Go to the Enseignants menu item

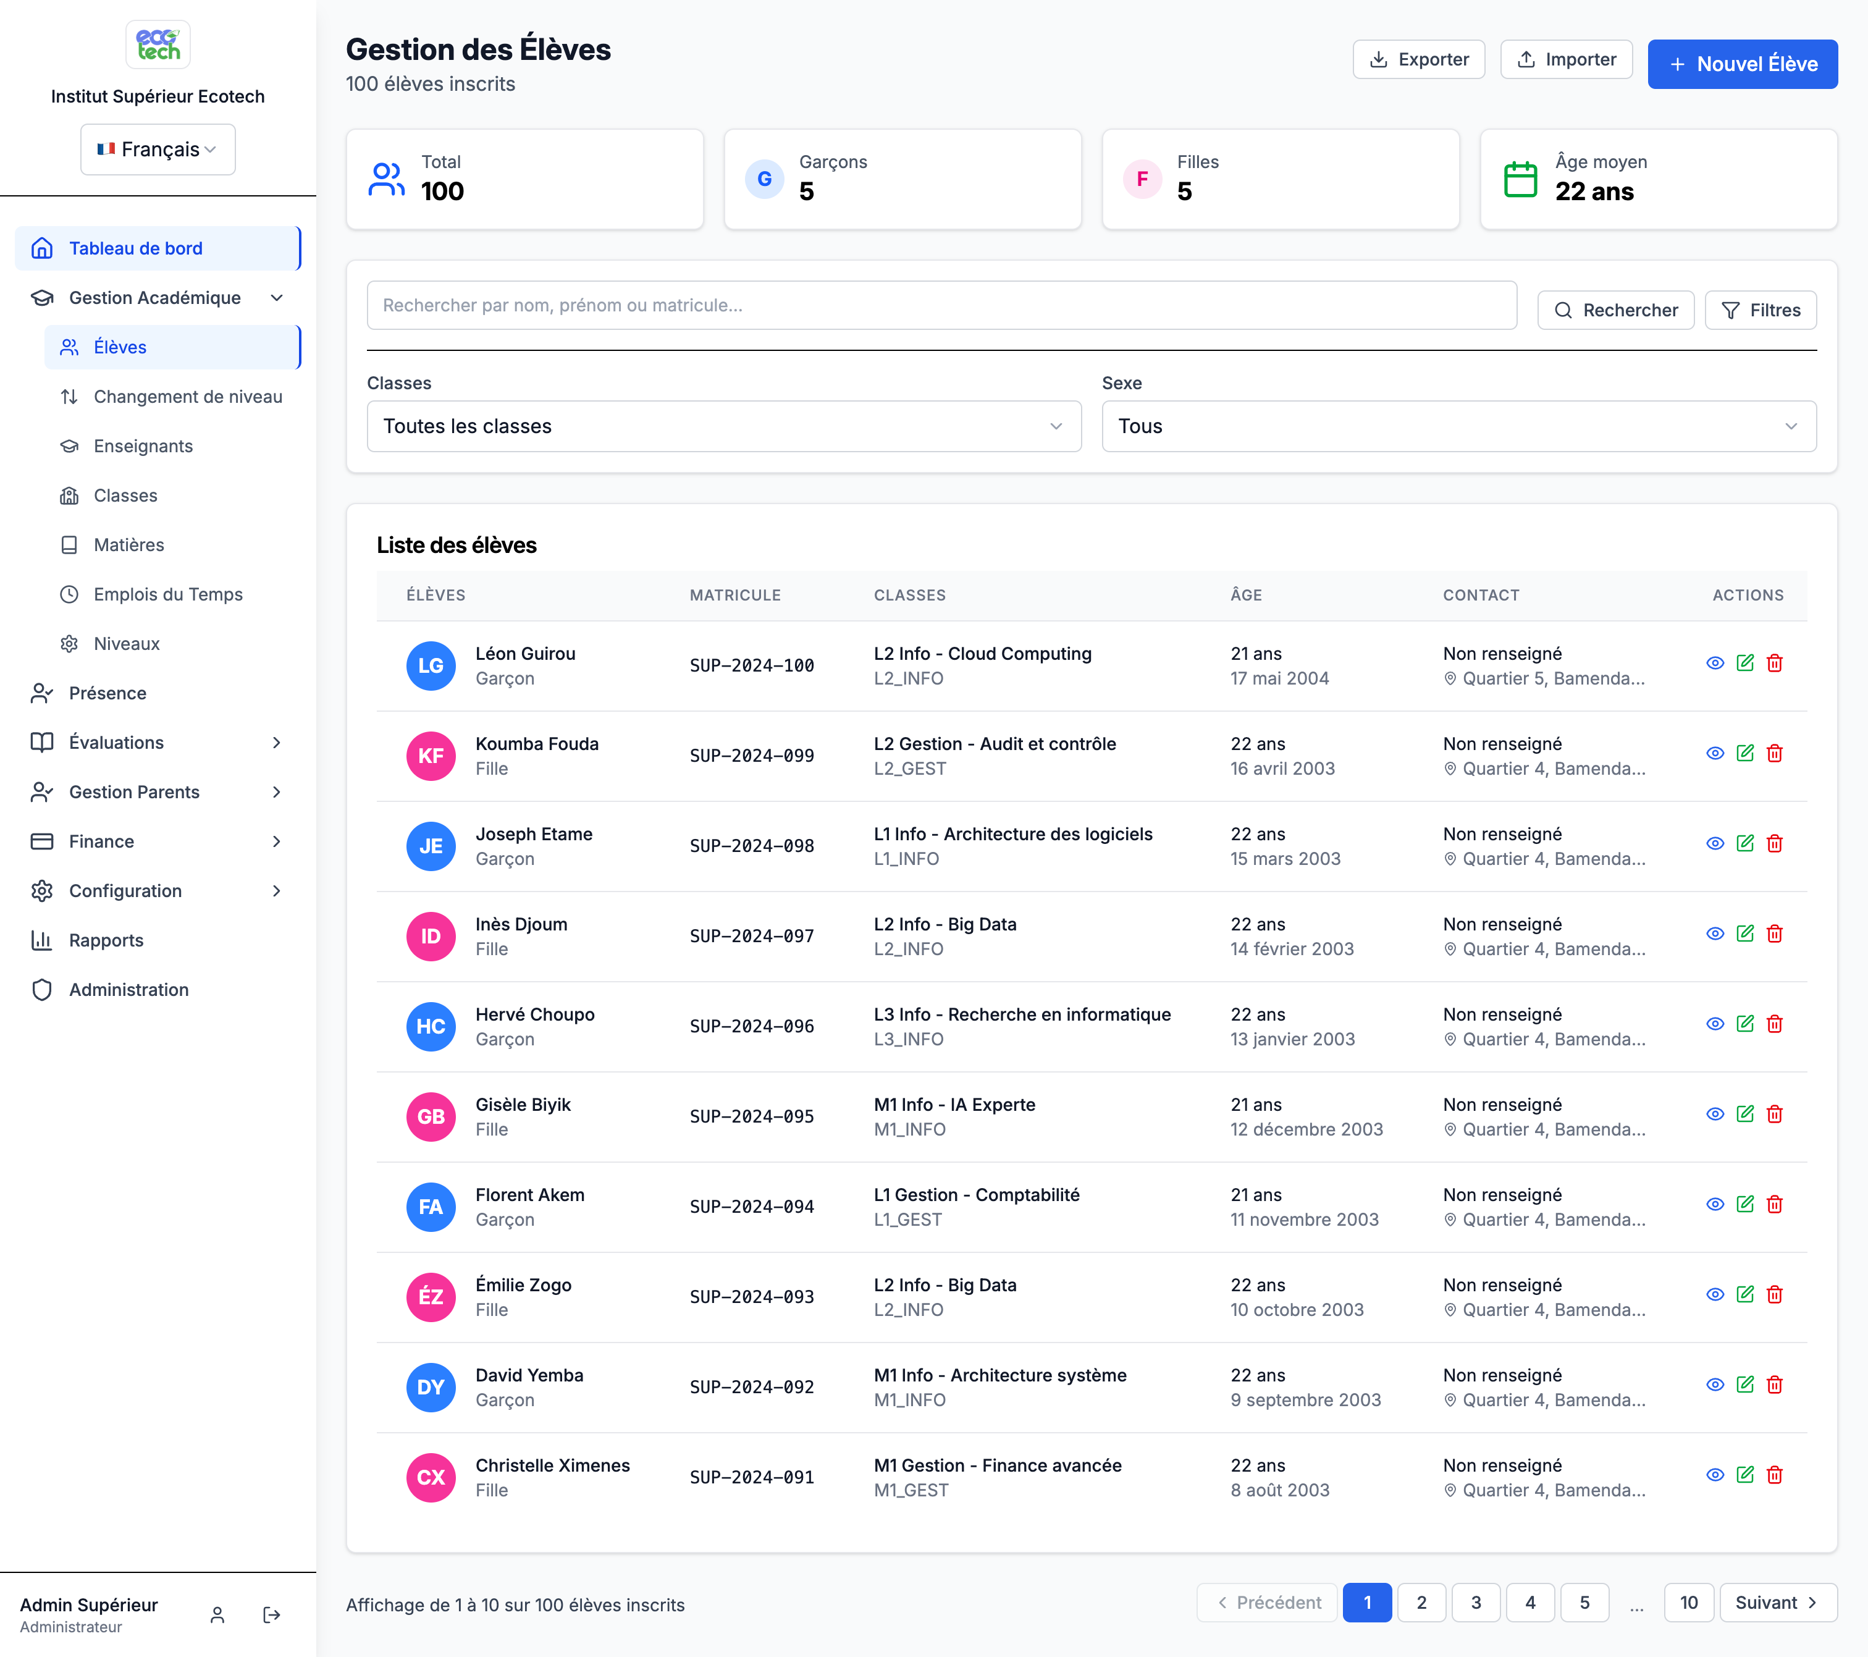pyautogui.click(x=143, y=446)
